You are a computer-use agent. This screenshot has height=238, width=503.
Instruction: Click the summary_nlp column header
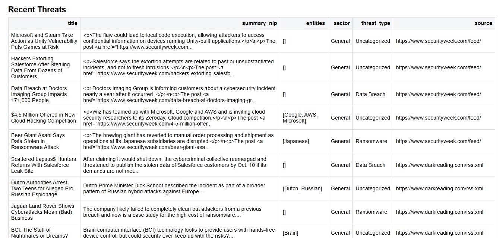tap(259, 23)
